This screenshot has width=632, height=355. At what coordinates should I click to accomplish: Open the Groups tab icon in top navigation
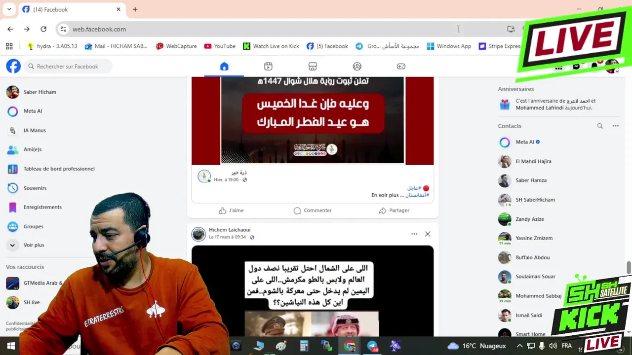(357, 67)
